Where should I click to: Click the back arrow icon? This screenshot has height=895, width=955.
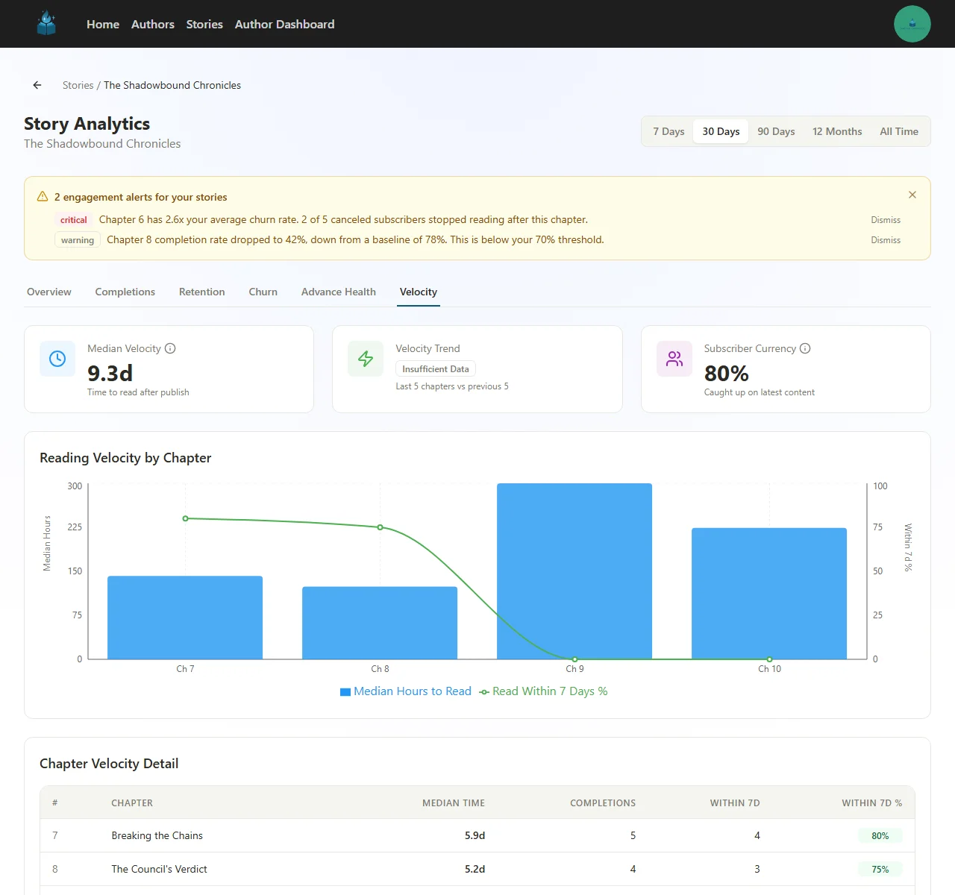(37, 85)
